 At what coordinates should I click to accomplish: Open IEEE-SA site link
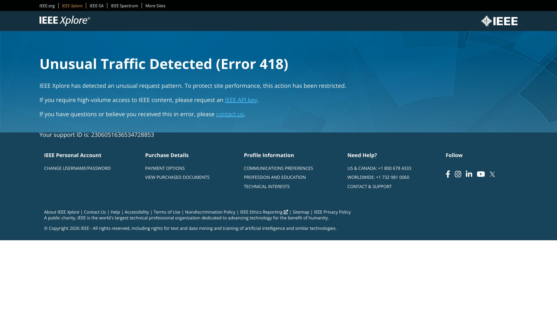(97, 6)
